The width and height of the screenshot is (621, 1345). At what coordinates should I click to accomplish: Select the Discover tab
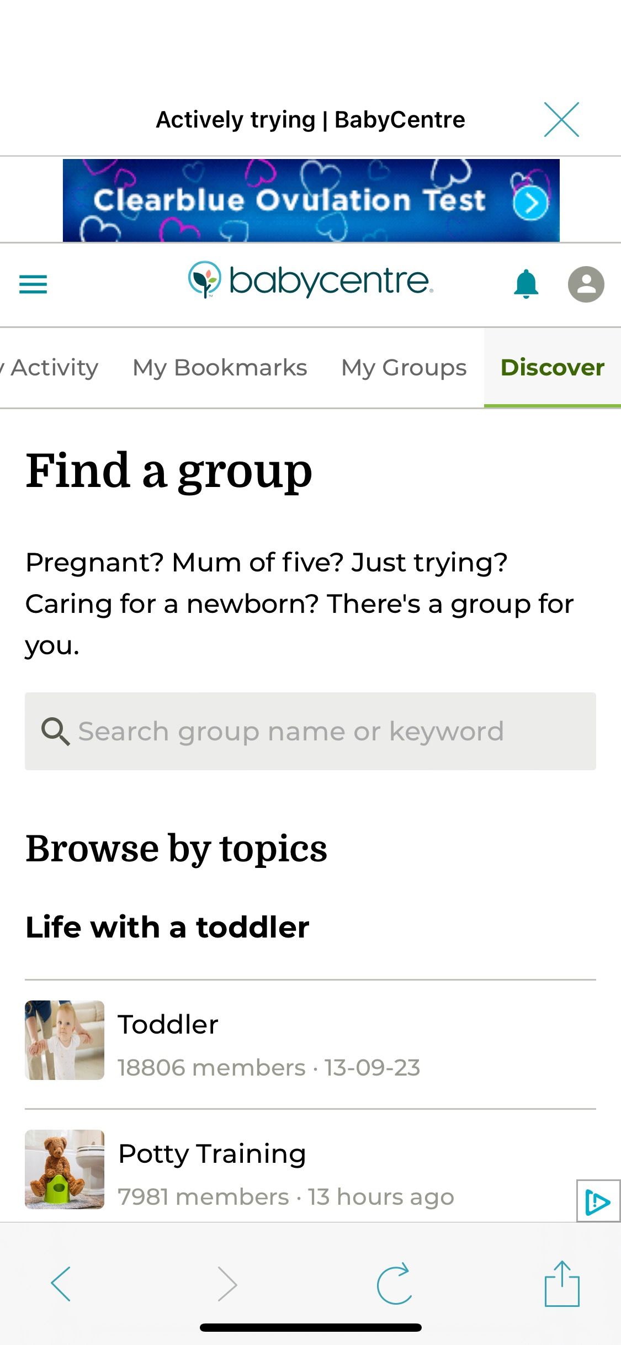coord(552,368)
